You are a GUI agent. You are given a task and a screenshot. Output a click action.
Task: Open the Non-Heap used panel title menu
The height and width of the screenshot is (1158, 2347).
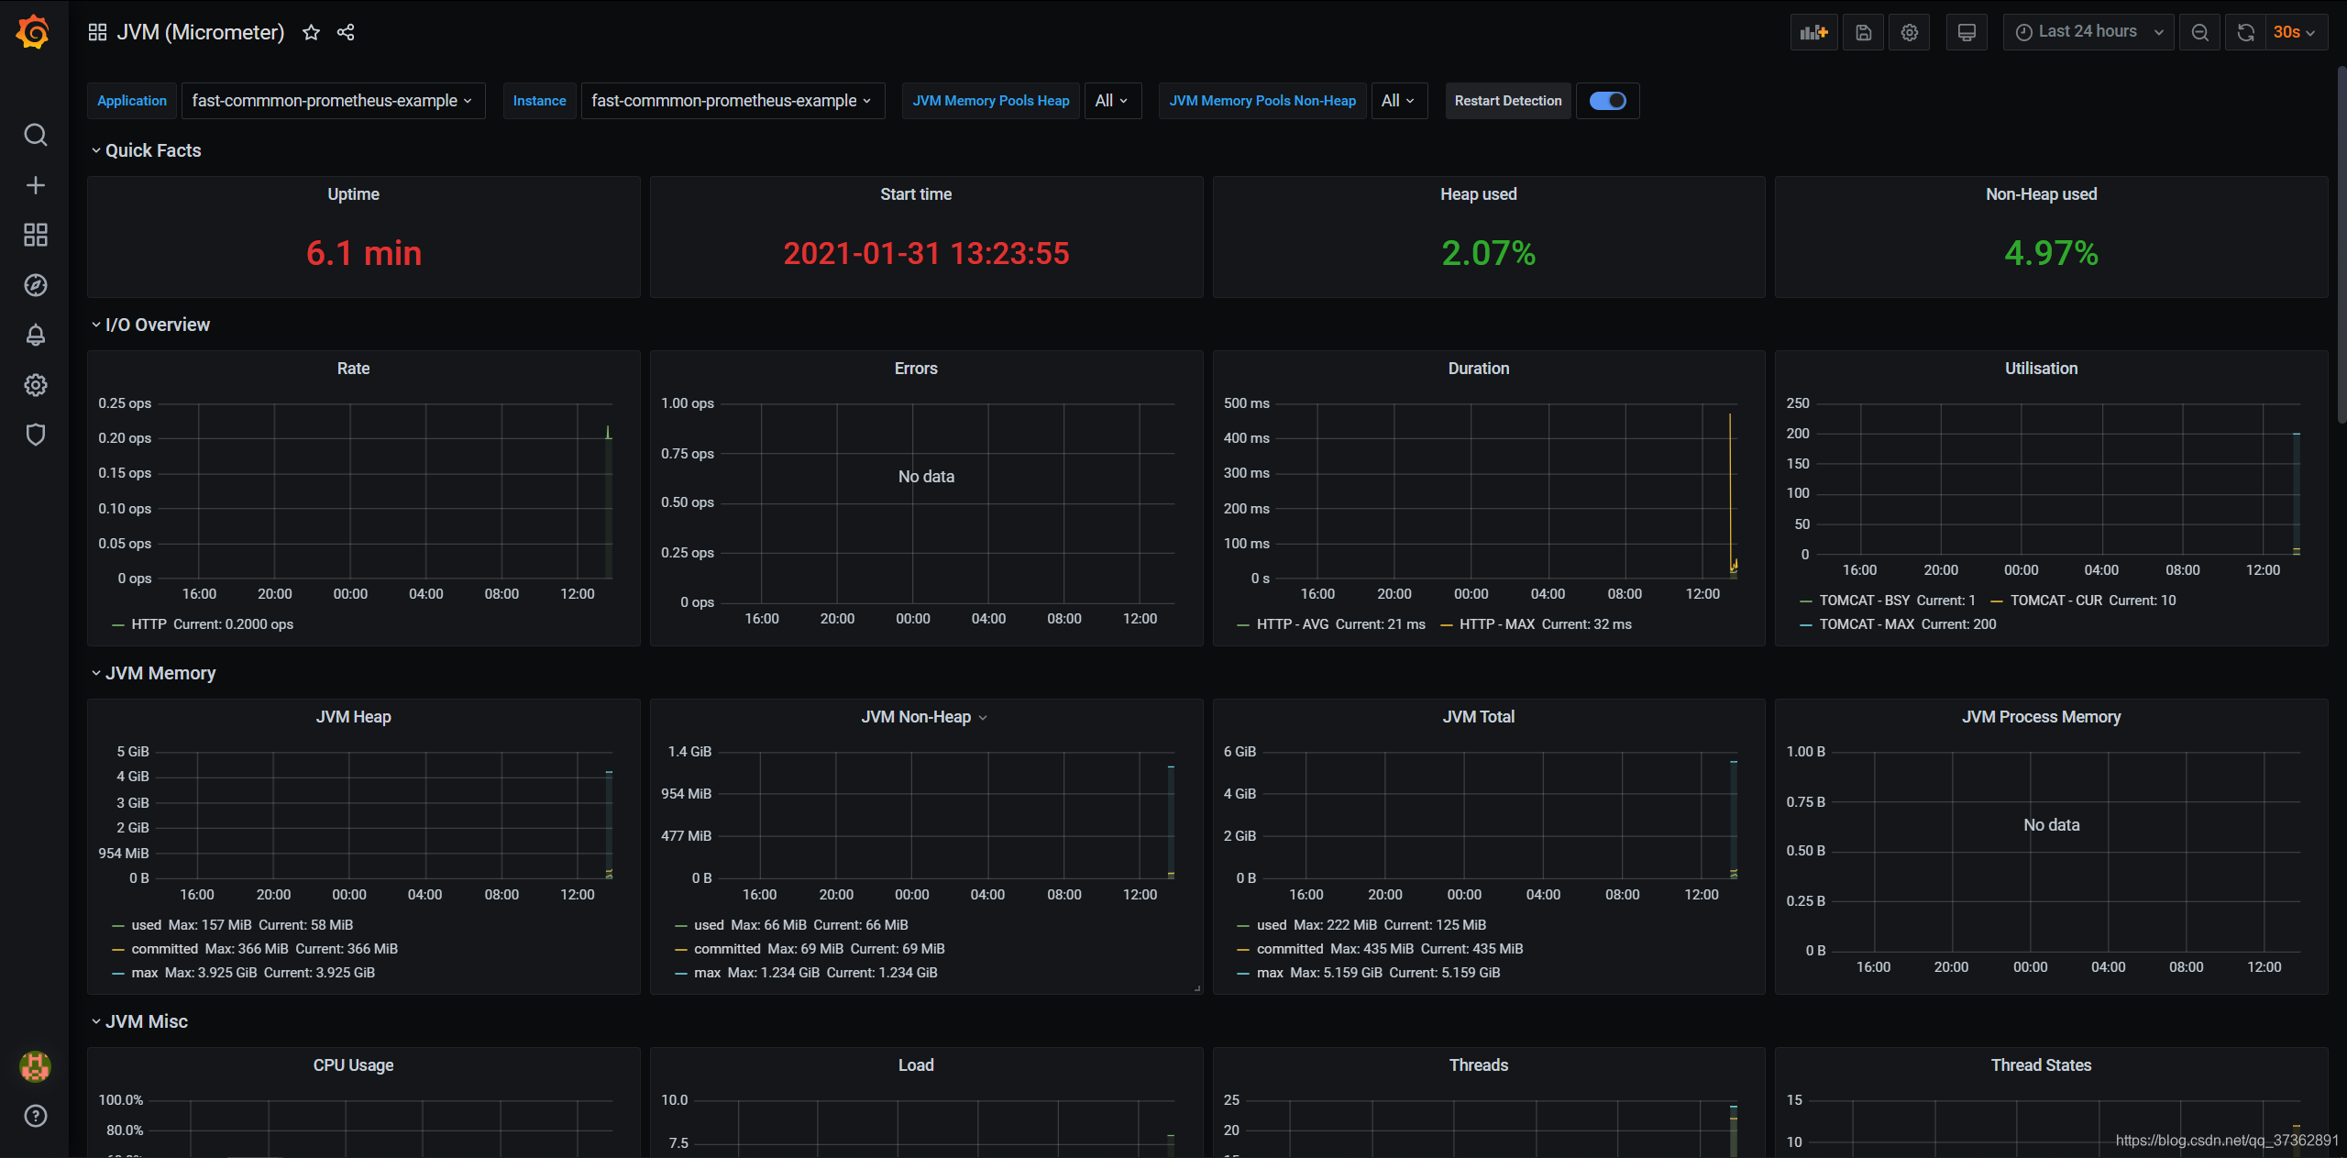[2042, 194]
